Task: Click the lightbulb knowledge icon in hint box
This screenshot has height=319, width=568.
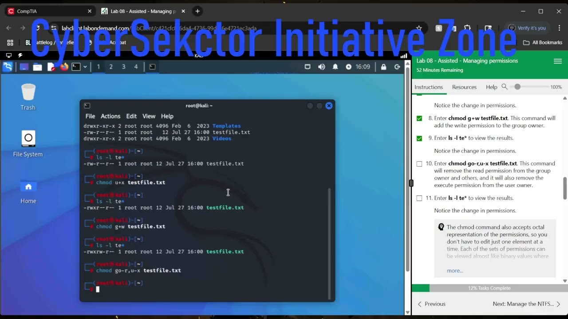Action: pyautogui.click(x=441, y=227)
